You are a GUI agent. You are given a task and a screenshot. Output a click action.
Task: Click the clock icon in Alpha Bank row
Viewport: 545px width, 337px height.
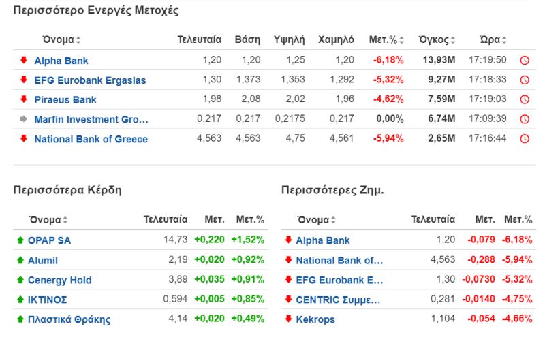click(524, 61)
